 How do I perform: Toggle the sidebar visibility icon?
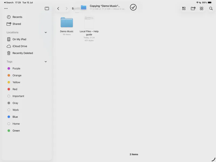pos(47,8)
